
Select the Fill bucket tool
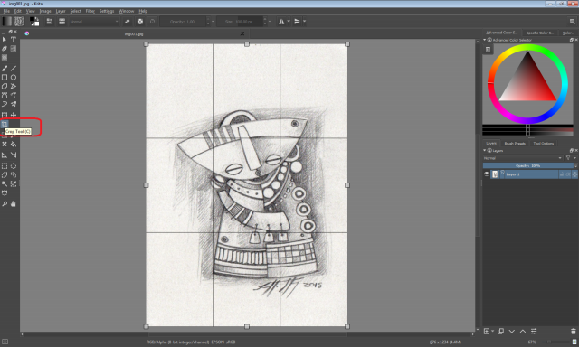(14, 144)
